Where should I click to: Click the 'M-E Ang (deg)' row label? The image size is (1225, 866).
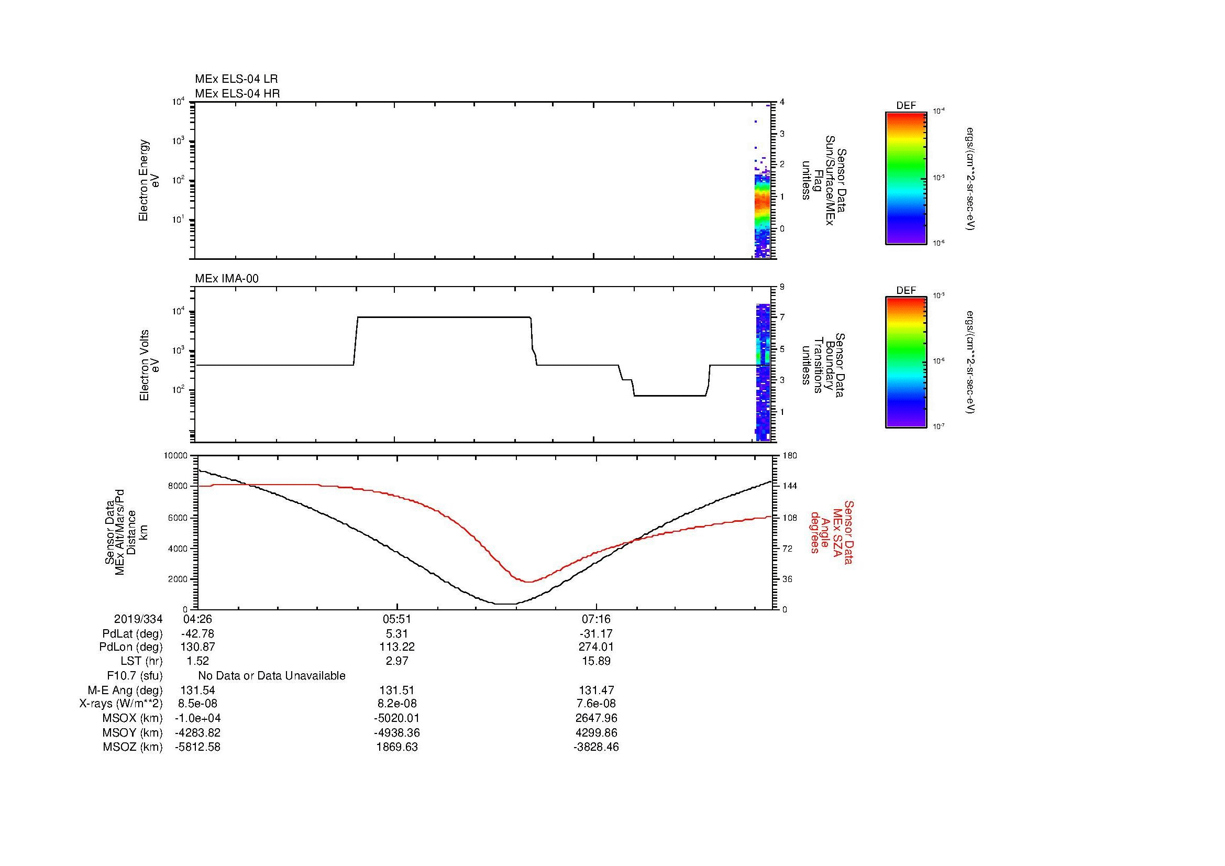click(x=125, y=690)
